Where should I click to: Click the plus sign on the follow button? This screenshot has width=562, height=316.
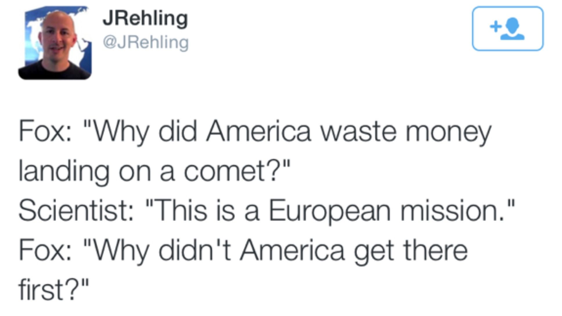(494, 27)
